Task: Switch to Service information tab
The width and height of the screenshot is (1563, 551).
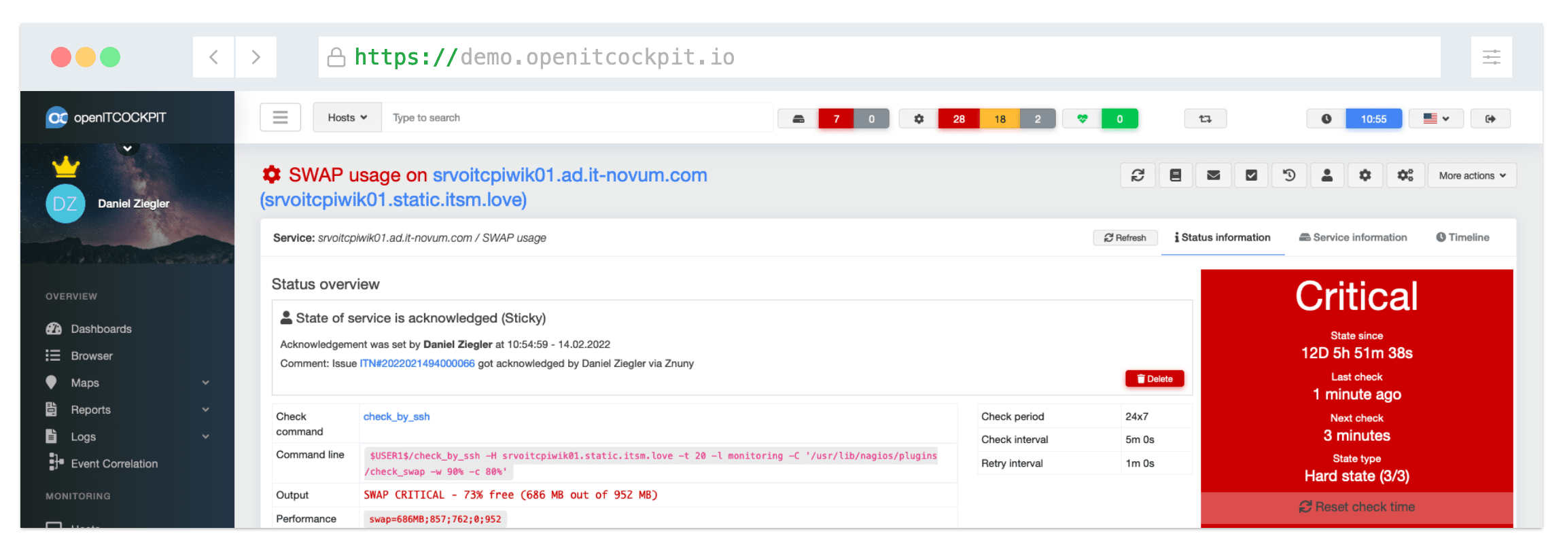Action: coord(1352,237)
